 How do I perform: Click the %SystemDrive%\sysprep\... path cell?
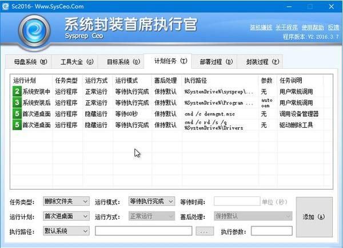[x=218, y=92]
